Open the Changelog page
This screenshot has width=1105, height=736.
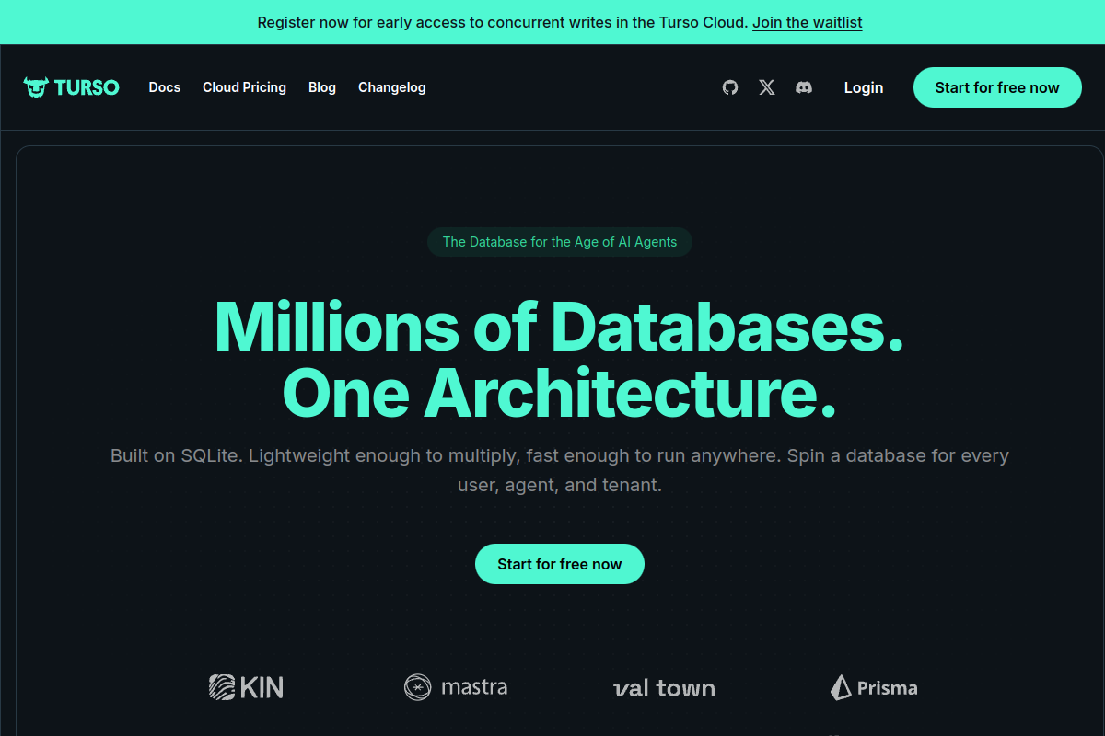392,87
